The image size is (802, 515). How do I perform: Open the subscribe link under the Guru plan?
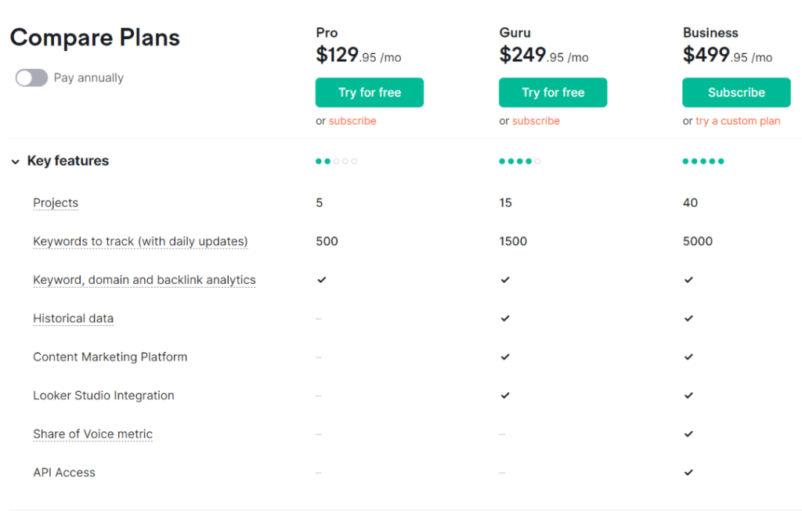536,121
